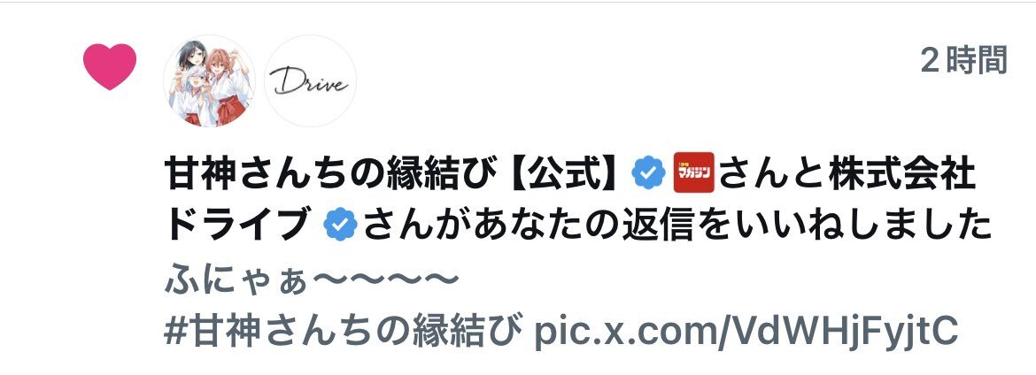Click the verified badge after 【公式】
This screenshot has width=1036, height=375.
click(648, 172)
